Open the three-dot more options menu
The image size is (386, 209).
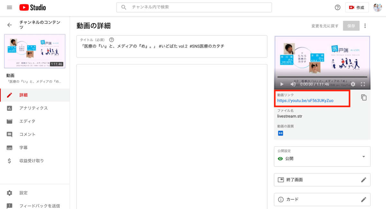365,26
